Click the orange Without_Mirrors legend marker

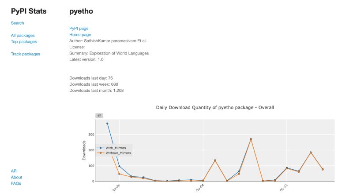(101, 153)
